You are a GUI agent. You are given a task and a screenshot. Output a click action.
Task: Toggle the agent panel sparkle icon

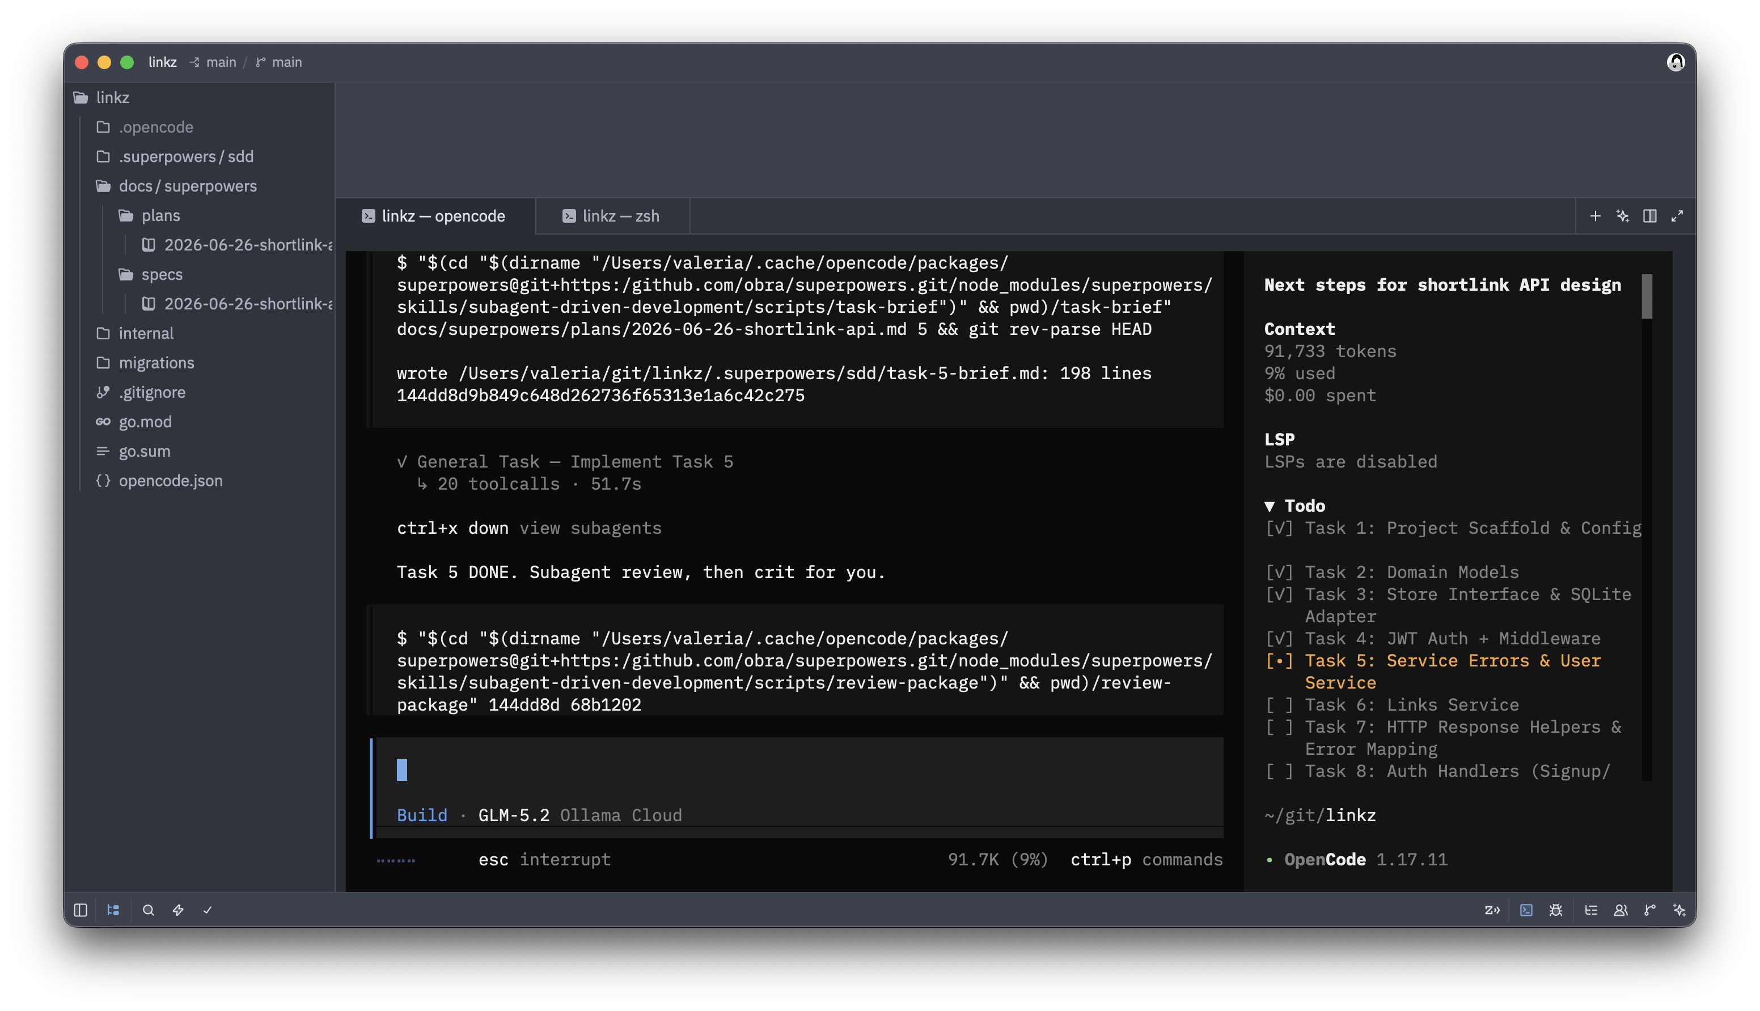click(1679, 910)
